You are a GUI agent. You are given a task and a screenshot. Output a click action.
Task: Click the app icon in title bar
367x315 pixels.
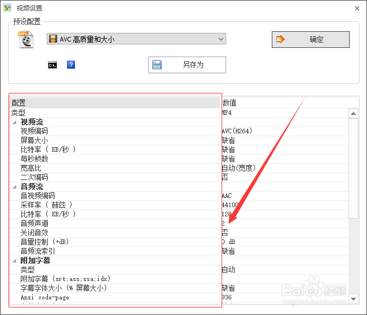pyautogui.click(x=8, y=7)
